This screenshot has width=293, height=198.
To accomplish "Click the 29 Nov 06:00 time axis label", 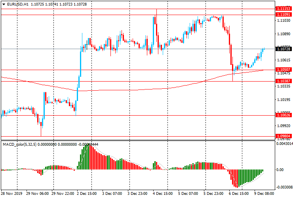I will 37,193.
